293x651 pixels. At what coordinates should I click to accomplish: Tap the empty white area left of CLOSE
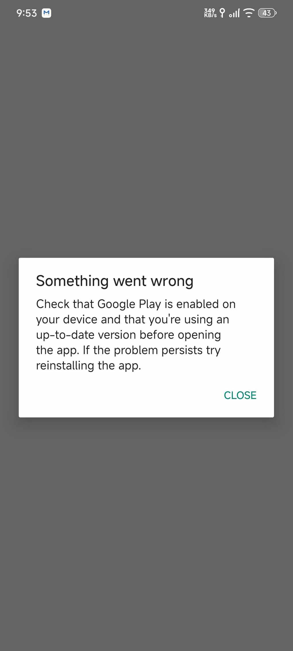point(121,395)
